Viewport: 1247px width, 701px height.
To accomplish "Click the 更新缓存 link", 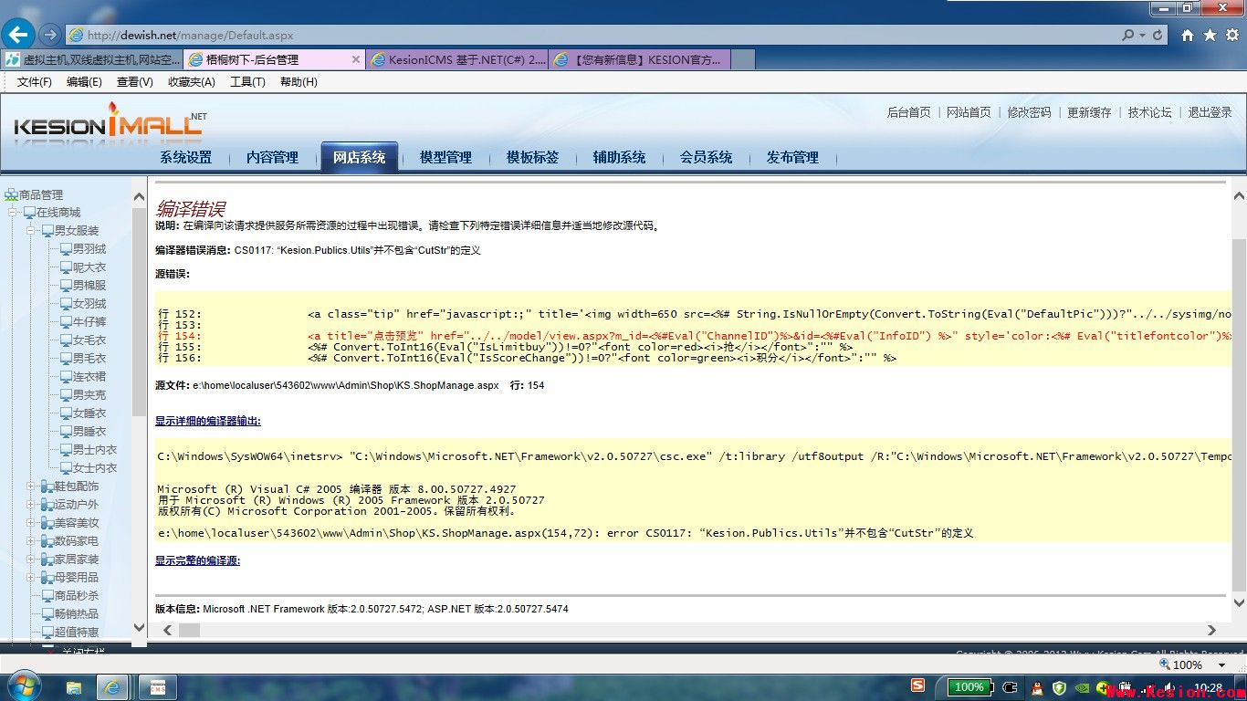I will pyautogui.click(x=1090, y=112).
